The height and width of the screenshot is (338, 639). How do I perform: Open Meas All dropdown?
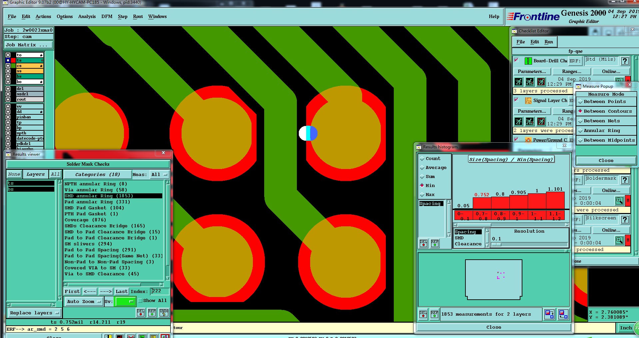tap(159, 174)
